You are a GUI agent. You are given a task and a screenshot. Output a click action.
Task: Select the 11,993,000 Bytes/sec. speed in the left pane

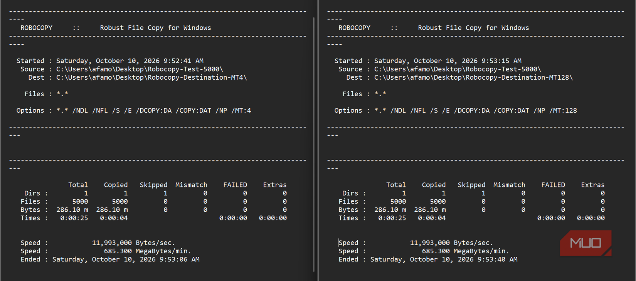[133, 243]
